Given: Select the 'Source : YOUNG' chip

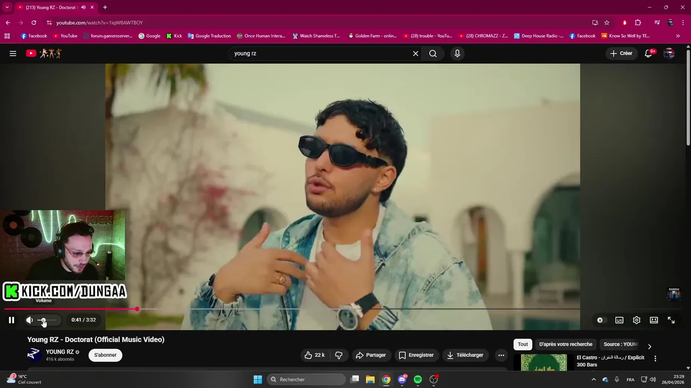Looking at the screenshot, I should click(x=620, y=344).
